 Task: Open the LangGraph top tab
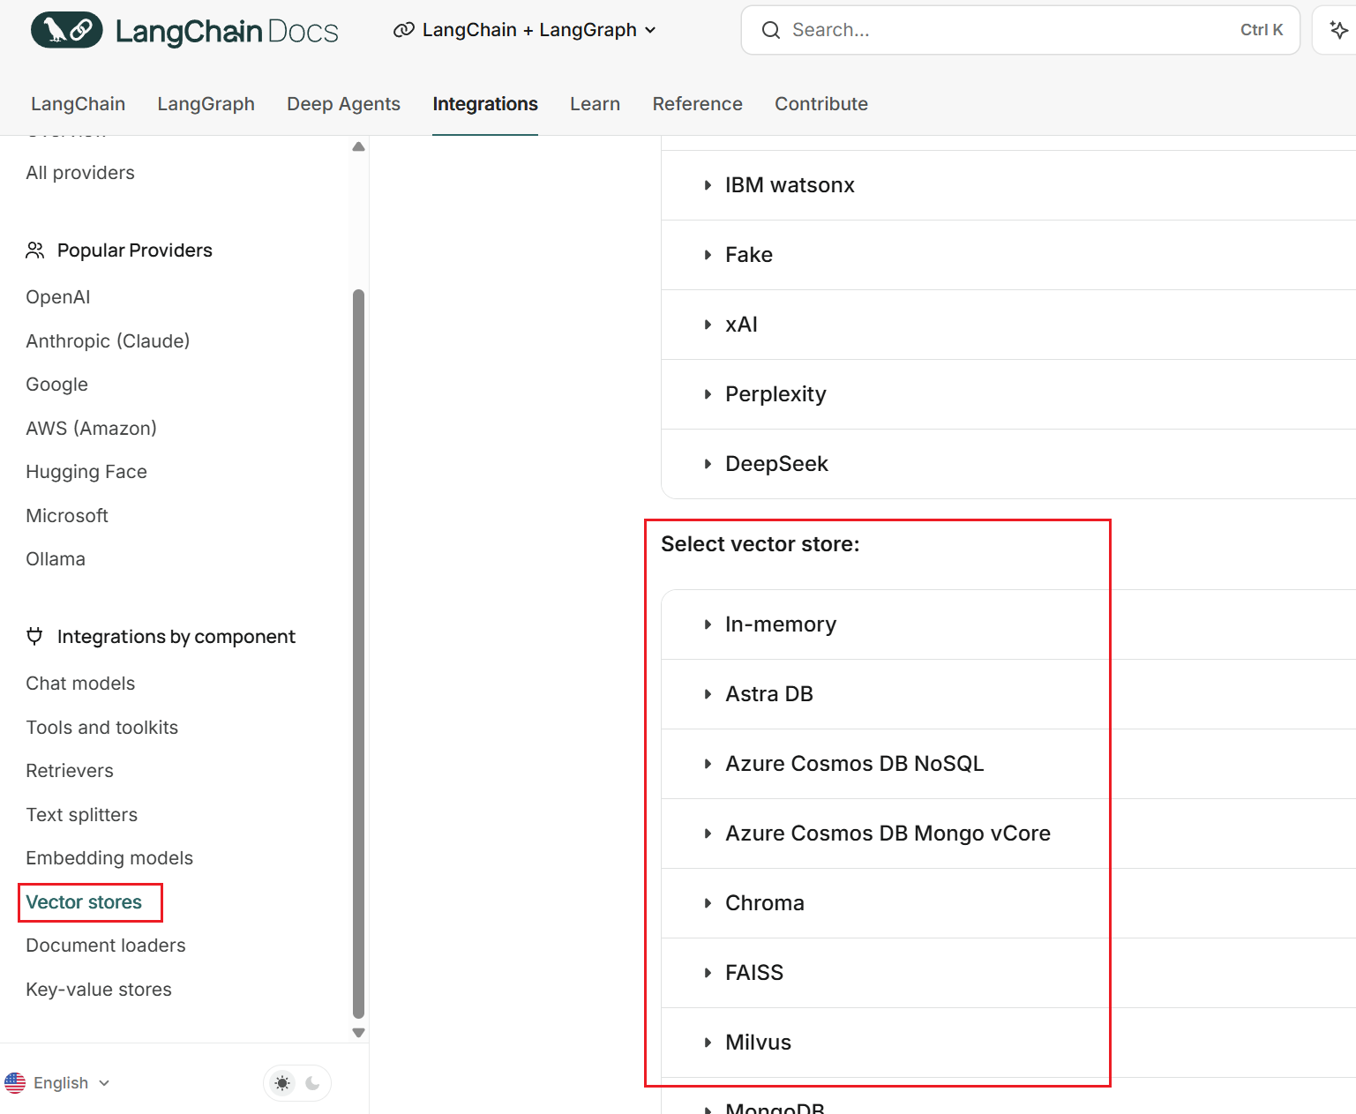click(x=206, y=104)
